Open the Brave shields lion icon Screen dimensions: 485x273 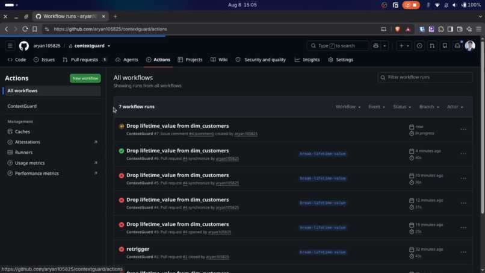(x=398, y=29)
